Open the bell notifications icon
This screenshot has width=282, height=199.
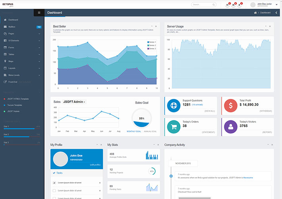coord(240,5)
